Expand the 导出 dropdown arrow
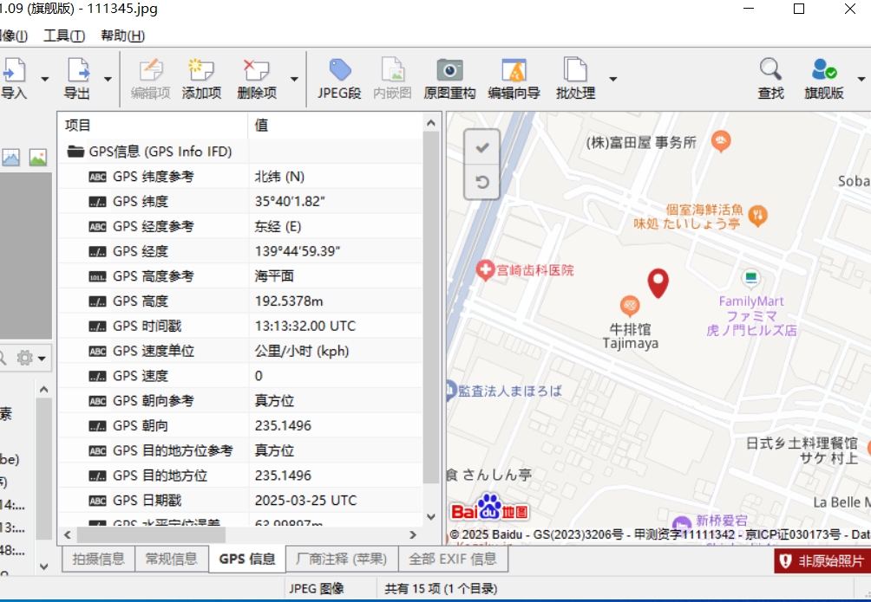Image resolution: width=871 pixels, height=602 pixels. pos(108,79)
